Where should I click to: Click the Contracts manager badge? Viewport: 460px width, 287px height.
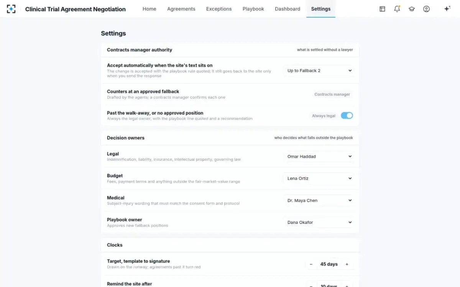(332, 95)
